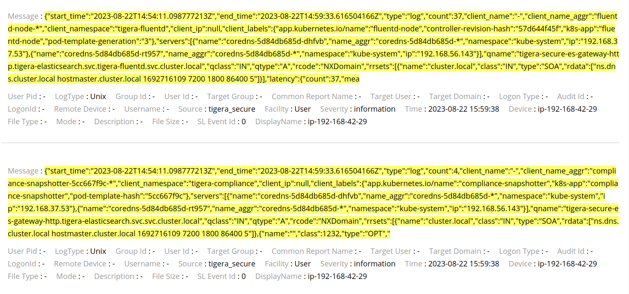This screenshot has width=629, height=294.
Task: Click DisplayName value ip-192-168-42-29 in compliance-snapshotter entry
Action: point(338,276)
